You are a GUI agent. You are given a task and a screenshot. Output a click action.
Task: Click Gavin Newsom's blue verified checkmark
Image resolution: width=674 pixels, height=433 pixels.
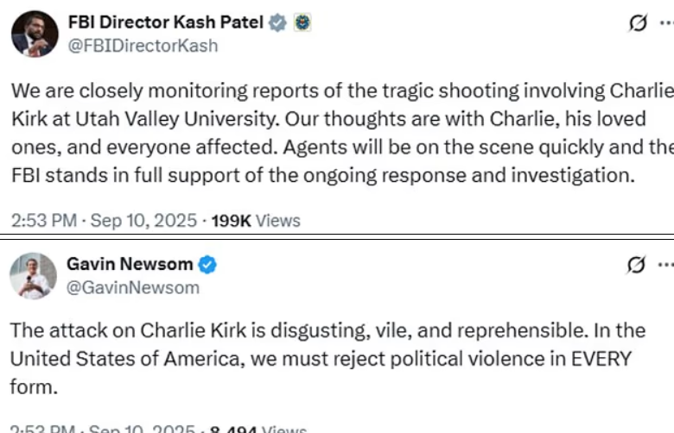(208, 264)
